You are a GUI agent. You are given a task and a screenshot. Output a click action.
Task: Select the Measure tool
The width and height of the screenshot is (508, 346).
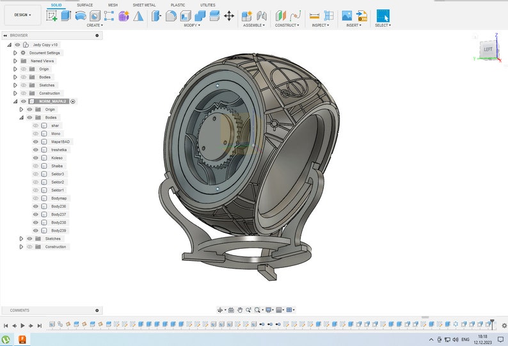pos(314,15)
